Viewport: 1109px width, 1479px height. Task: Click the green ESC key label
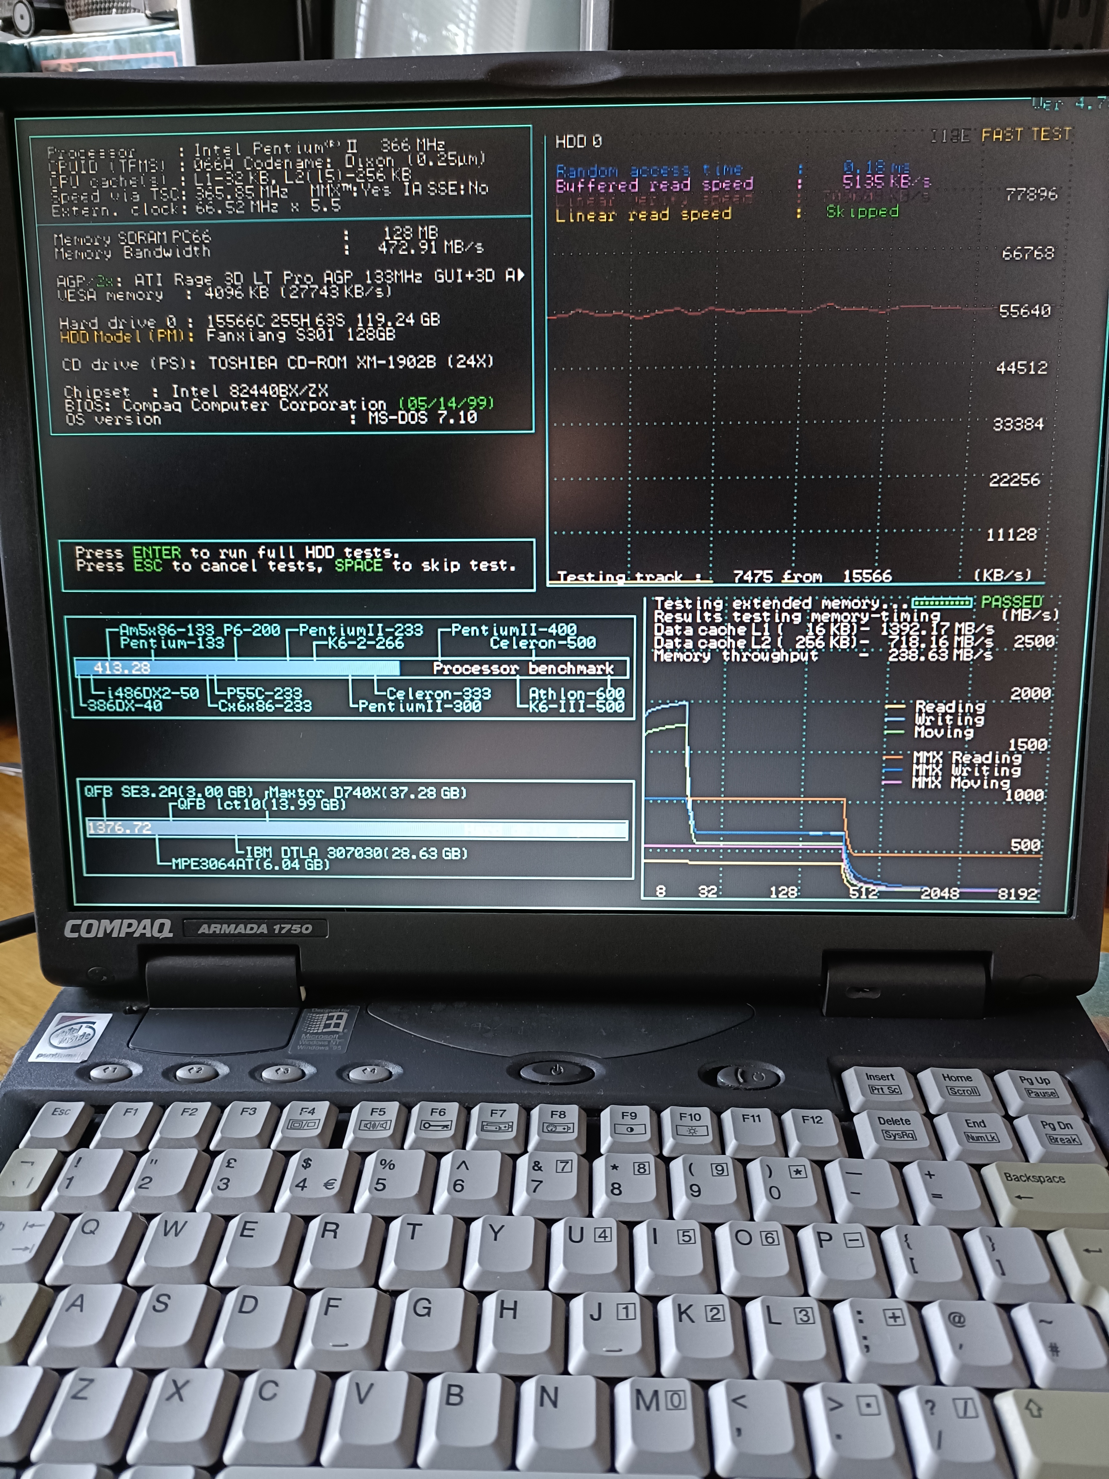pos(148,565)
